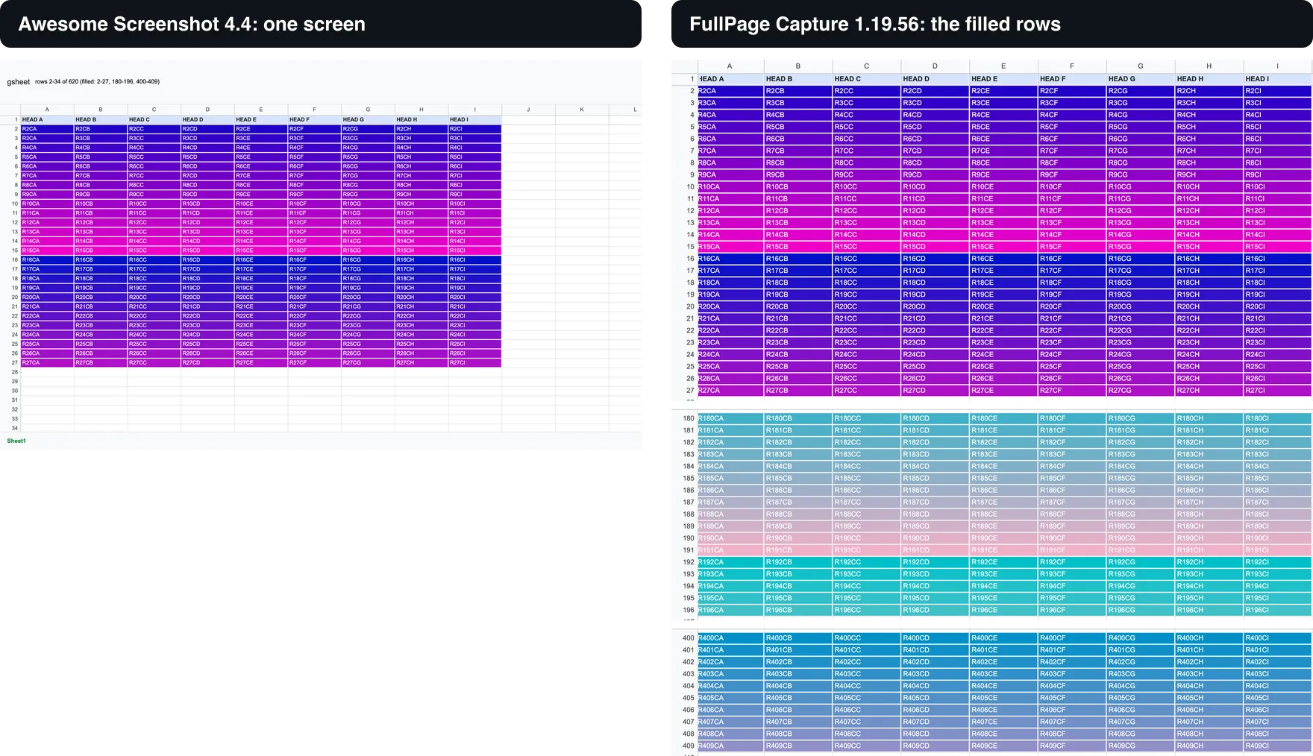This screenshot has height=756, width=1313.
Task: Click cell R188CC
Action: tap(867, 514)
